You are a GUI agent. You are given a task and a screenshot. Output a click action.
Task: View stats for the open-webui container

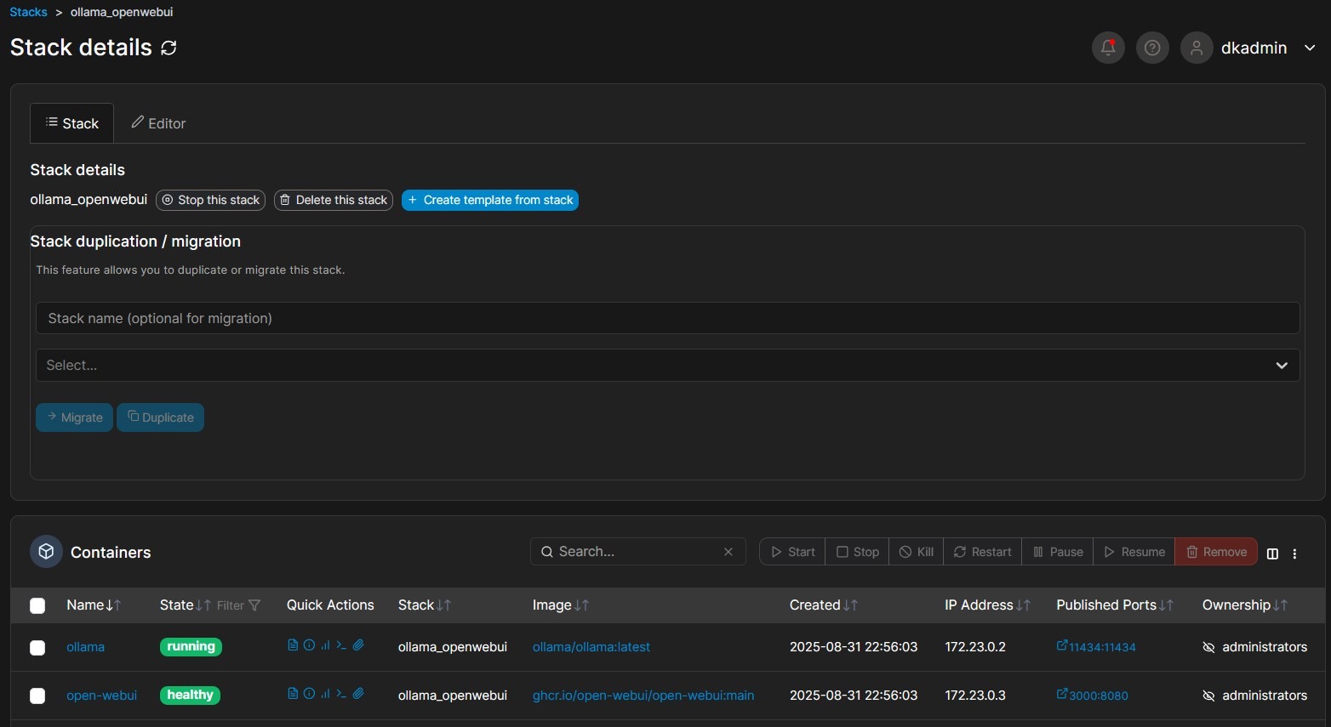[325, 694]
